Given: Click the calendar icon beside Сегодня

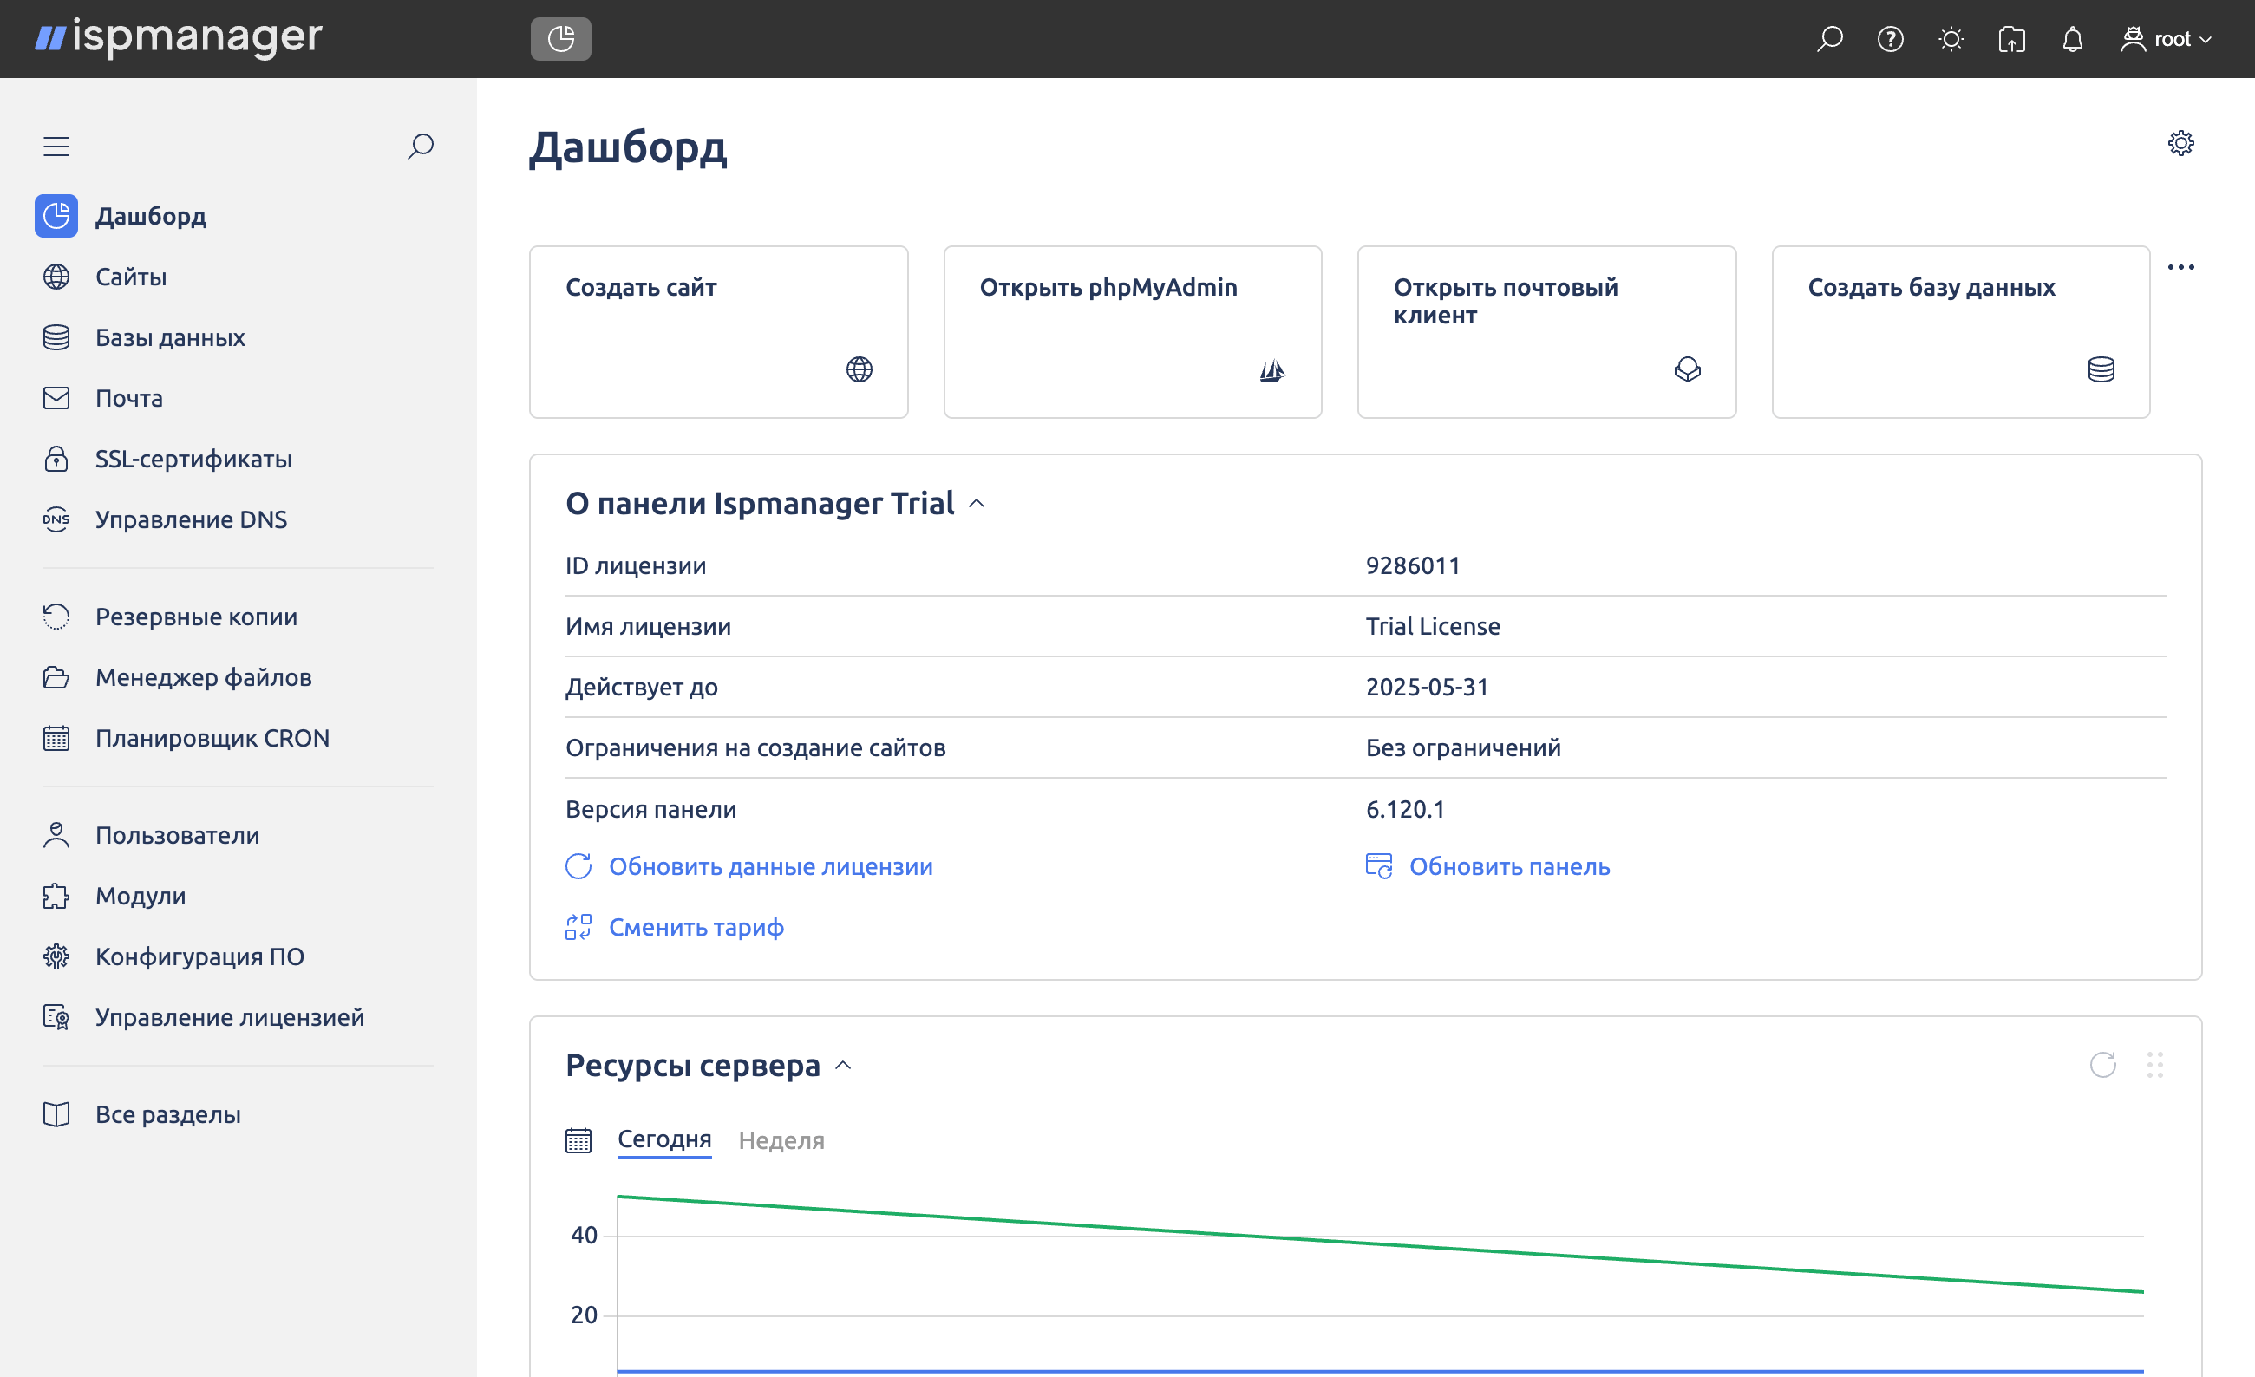Looking at the screenshot, I should [578, 1141].
